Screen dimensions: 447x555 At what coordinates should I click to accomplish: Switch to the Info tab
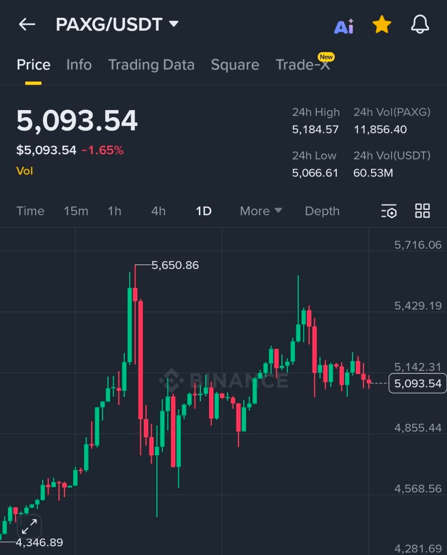[x=79, y=65]
